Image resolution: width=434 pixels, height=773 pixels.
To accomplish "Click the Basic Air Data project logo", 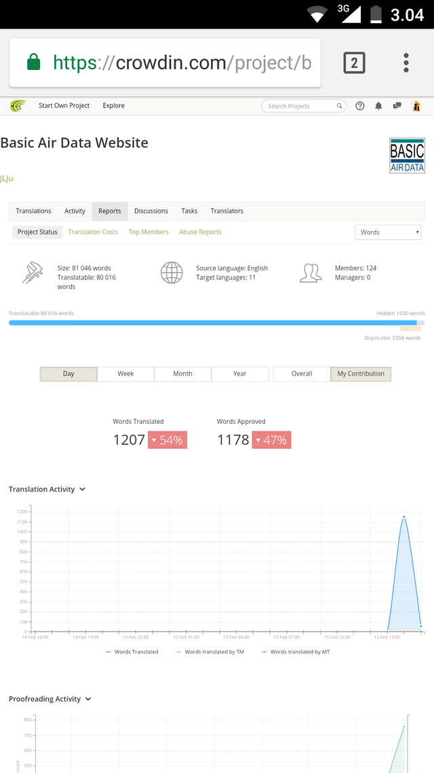I will pyautogui.click(x=407, y=156).
